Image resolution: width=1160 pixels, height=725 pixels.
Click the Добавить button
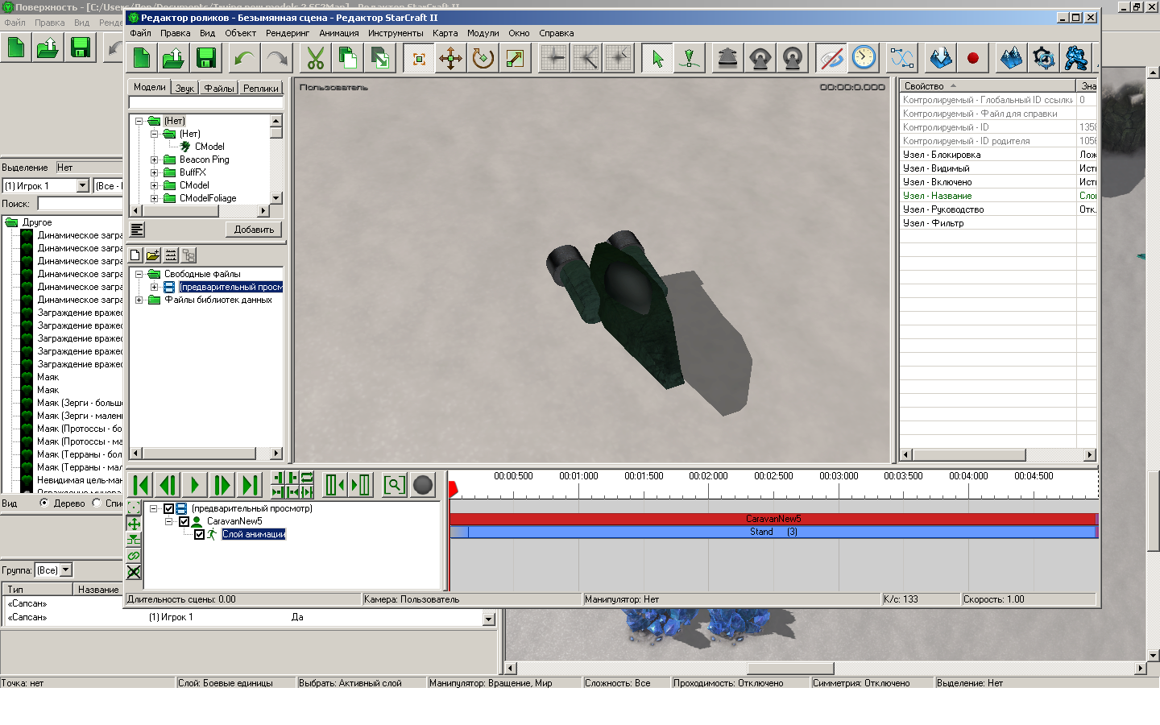tap(254, 230)
